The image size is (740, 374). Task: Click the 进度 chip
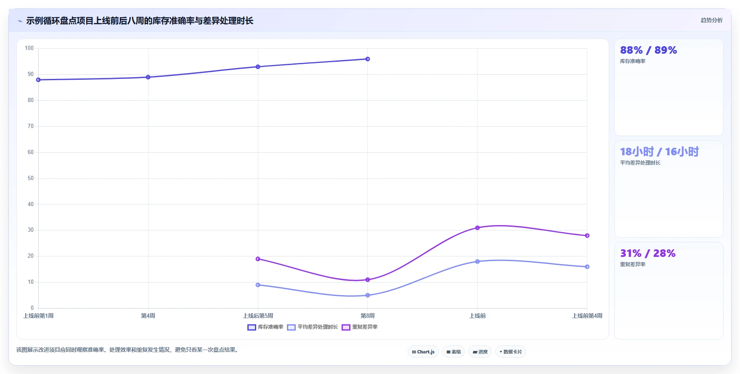(x=480, y=352)
